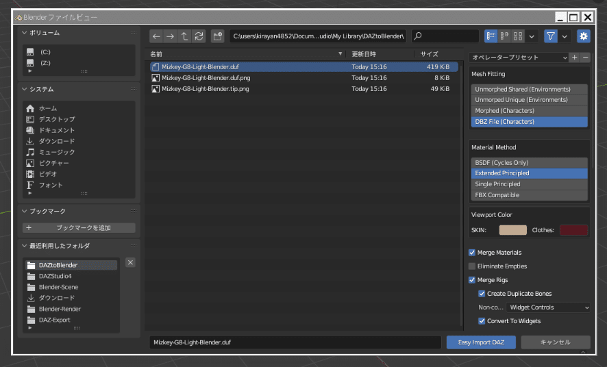Screen dimensions: 607x367
Task: Open Widget Controls dropdown
Action: pos(549,307)
